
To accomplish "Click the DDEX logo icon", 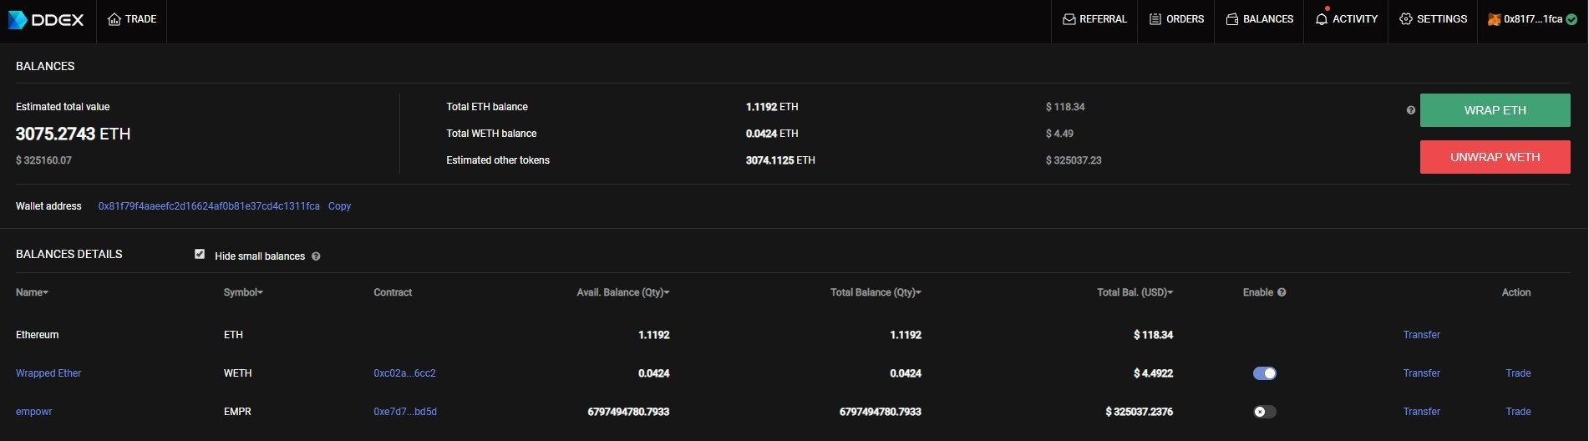I will click(18, 19).
